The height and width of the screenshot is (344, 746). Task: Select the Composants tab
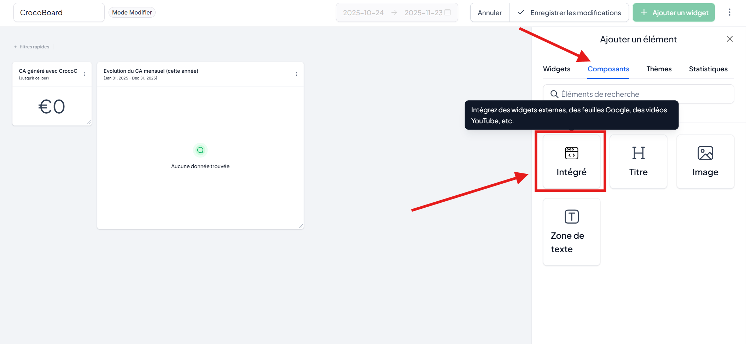[x=608, y=69]
